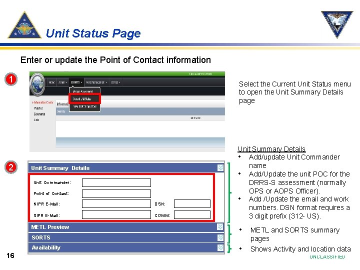Image resolution: width=360 pixels, height=270 pixels.
Task: Click the left triangular naval emblem
Action: (24, 25)
